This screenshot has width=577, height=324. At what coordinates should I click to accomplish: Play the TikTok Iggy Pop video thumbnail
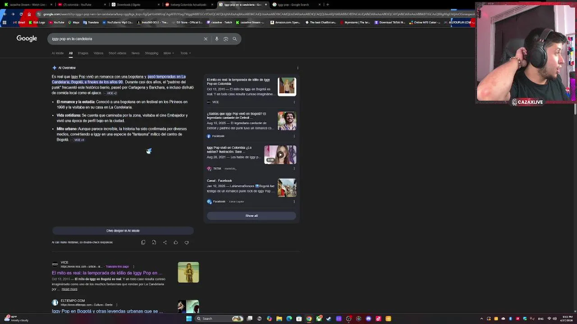click(x=280, y=154)
